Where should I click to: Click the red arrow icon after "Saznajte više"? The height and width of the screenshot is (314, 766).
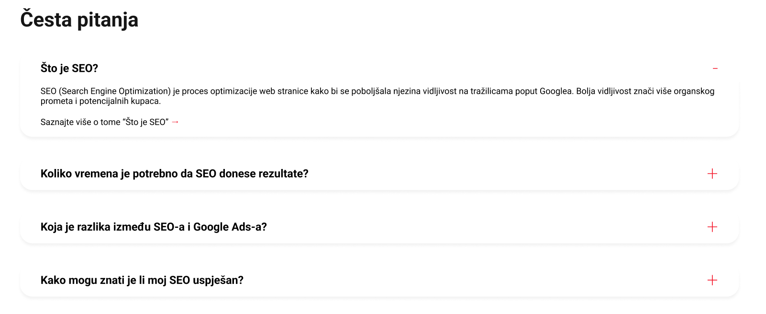[176, 122]
